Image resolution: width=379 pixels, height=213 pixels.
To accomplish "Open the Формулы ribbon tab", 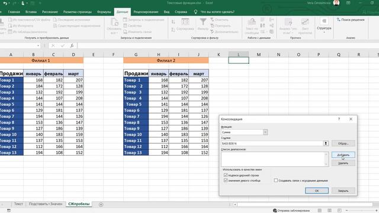I will (x=104, y=12).
